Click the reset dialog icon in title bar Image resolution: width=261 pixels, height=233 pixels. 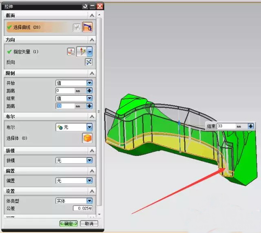(x=85, y=6)
